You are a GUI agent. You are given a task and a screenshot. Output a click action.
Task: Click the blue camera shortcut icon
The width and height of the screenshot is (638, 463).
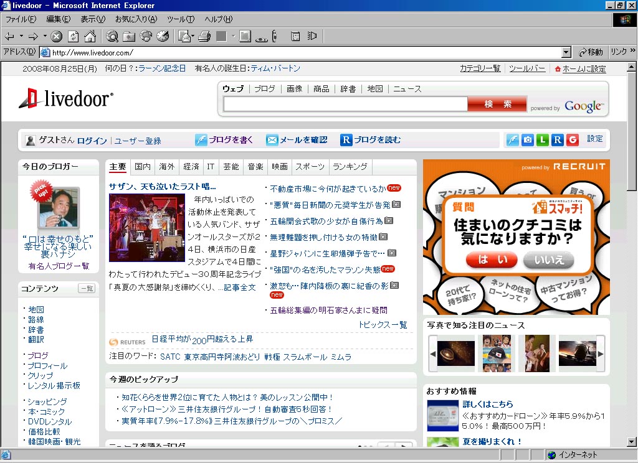coord(527,140)
